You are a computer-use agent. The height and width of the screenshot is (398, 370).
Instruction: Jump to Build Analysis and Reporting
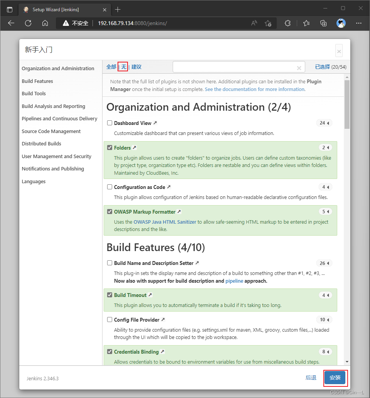click(x=54, y=106)
